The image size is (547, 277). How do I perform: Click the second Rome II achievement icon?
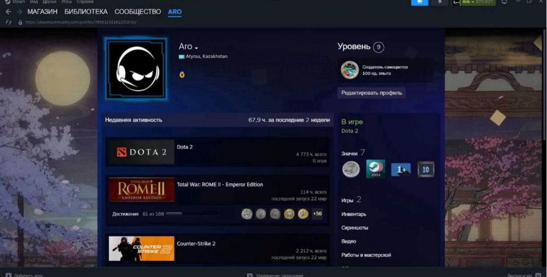click(x=261, y=214)
